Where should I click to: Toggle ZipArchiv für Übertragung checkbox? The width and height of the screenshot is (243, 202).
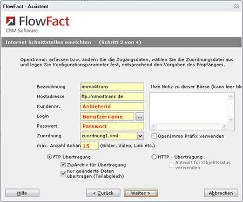click(63, 164)
